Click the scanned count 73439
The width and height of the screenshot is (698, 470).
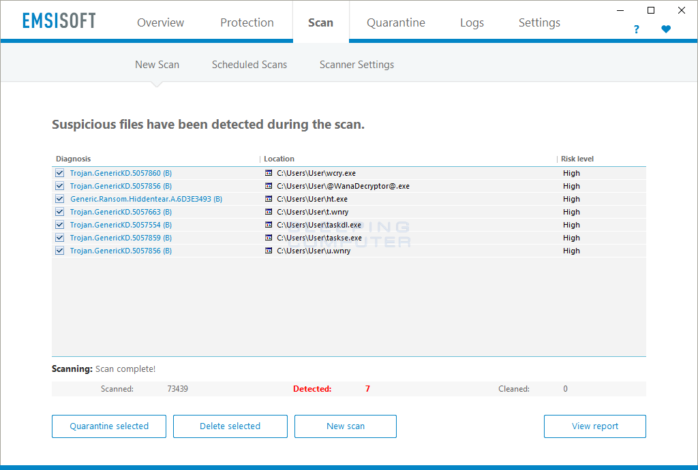(178, 389)
